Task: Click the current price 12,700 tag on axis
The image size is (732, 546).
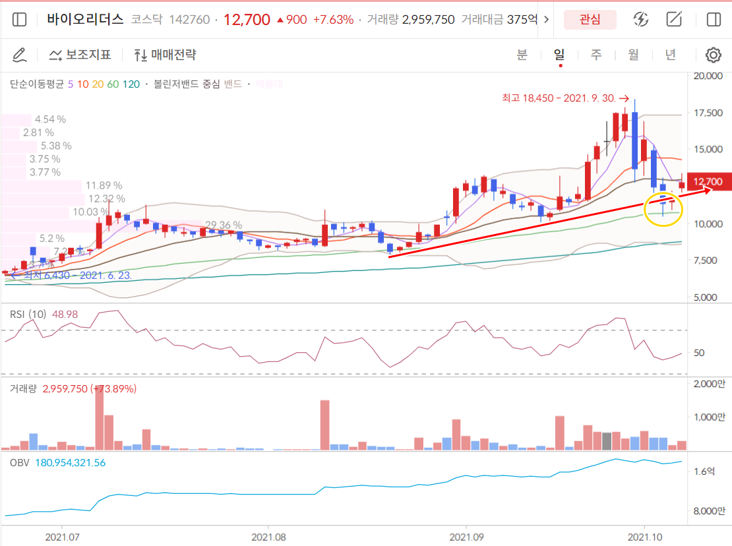Action: (709, 181)
